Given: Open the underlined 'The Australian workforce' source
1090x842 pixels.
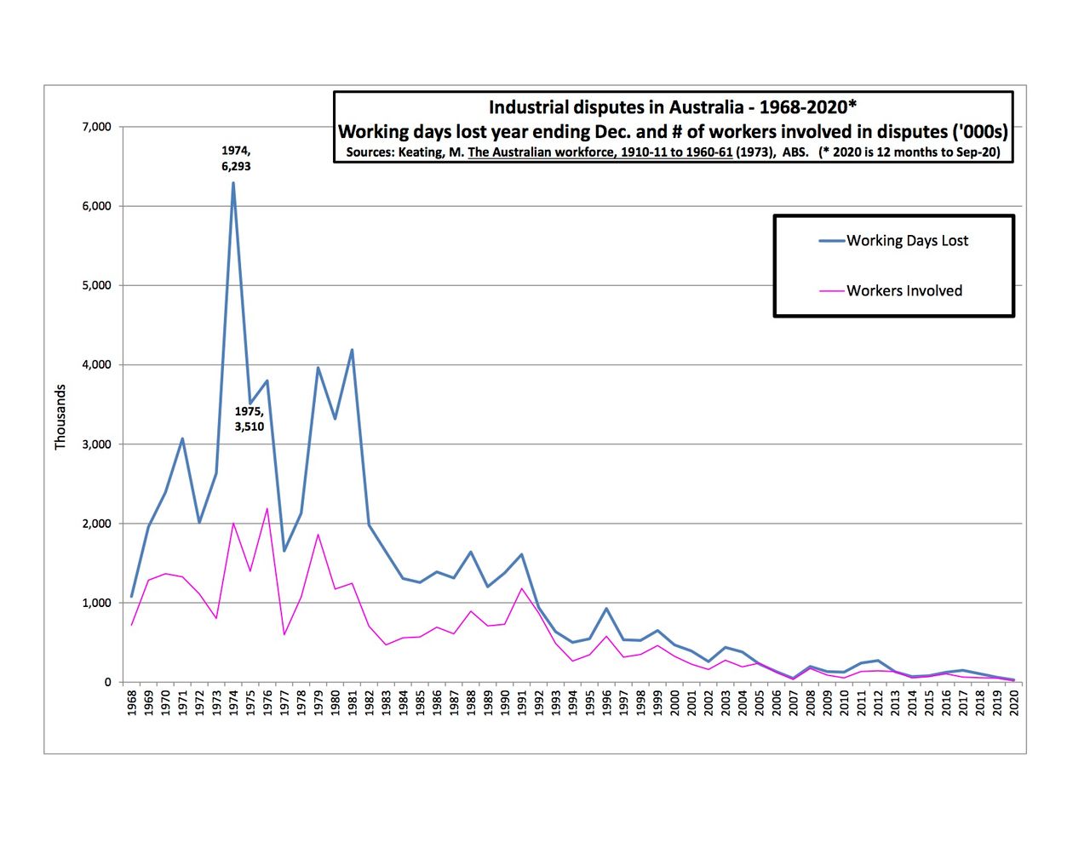Looking at the screenshot, I should pyautogui.click(x=599, y=153).
